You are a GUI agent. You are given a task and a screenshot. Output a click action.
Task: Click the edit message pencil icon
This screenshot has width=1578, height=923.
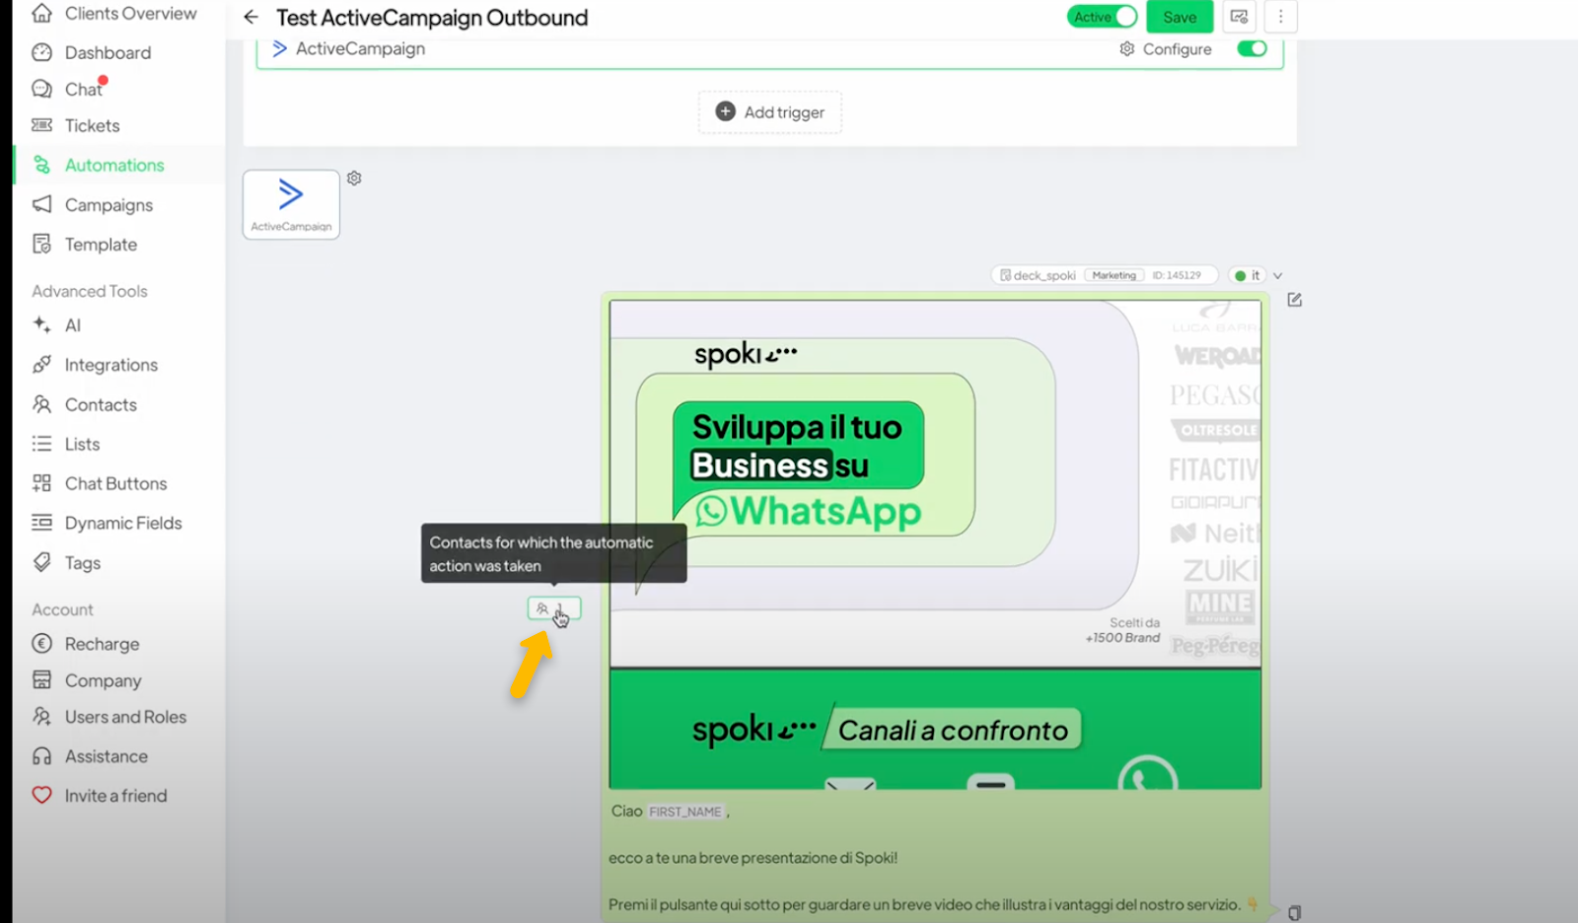pos(1294,300)
